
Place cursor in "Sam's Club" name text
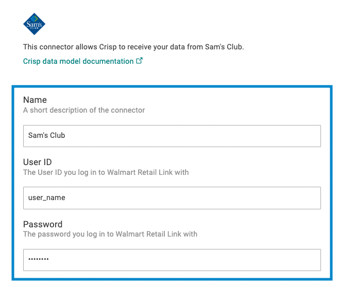click(46, 135)
